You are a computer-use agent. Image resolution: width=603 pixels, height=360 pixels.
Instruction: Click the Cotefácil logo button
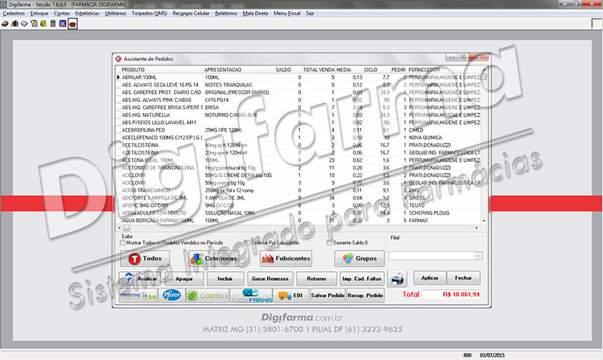(208, 295)
